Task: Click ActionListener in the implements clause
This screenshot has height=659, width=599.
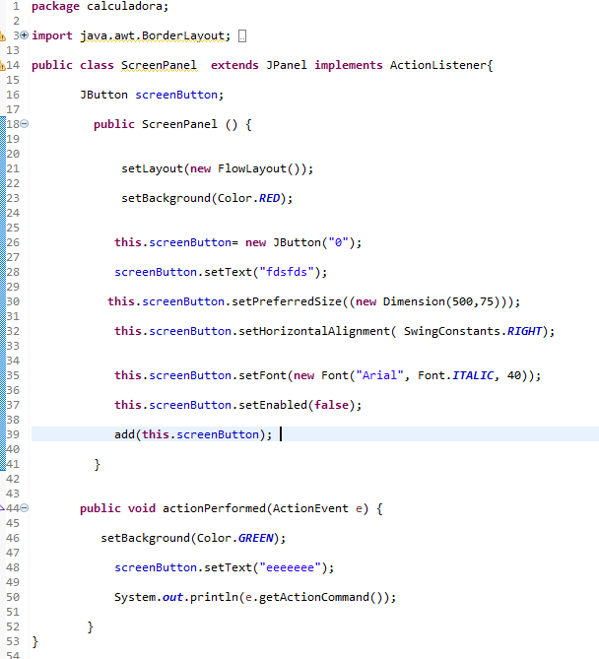Action: point(438,66)
